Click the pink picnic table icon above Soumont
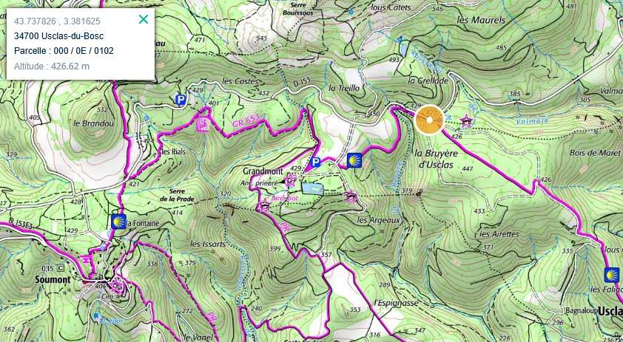 (x=87, y=259)
